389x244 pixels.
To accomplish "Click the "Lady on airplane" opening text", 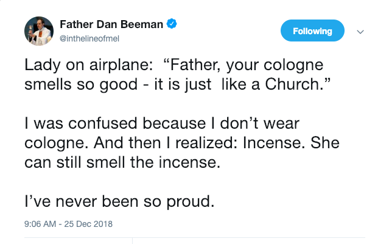I will pos(88,65).
